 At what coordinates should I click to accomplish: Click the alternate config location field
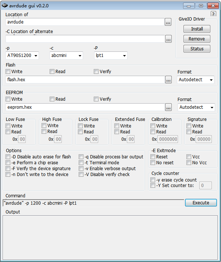(x=85, y=39)
